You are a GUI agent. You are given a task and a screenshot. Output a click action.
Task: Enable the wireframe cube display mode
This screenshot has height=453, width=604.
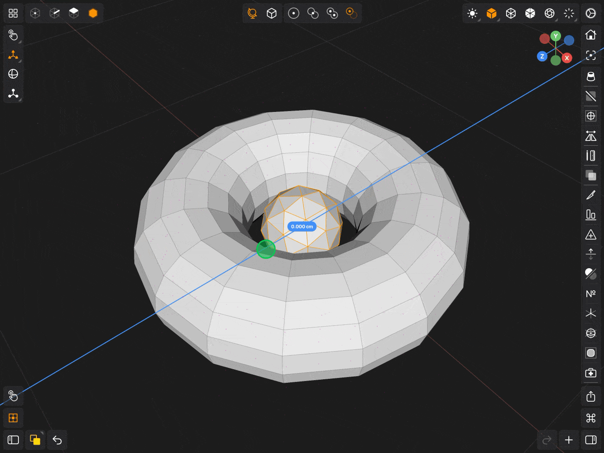511,13
